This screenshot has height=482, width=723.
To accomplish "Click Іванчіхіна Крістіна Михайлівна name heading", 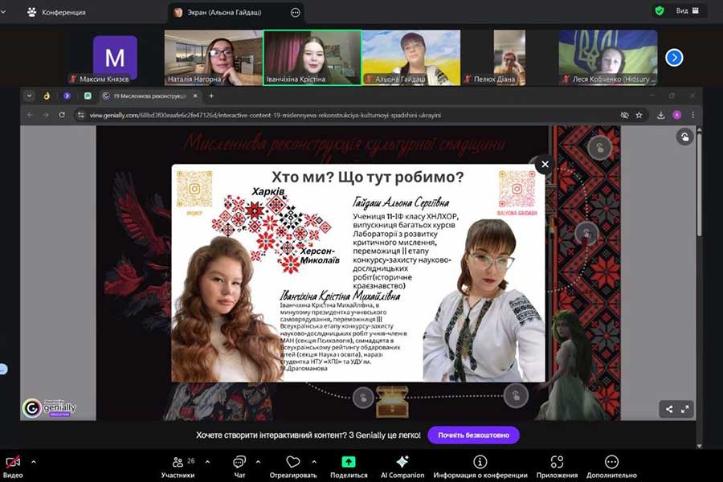I will pos(340,295).
